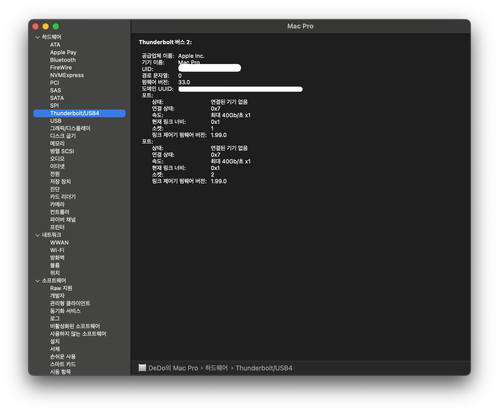Select USB in the hardware list

click(x=56, y=121)
